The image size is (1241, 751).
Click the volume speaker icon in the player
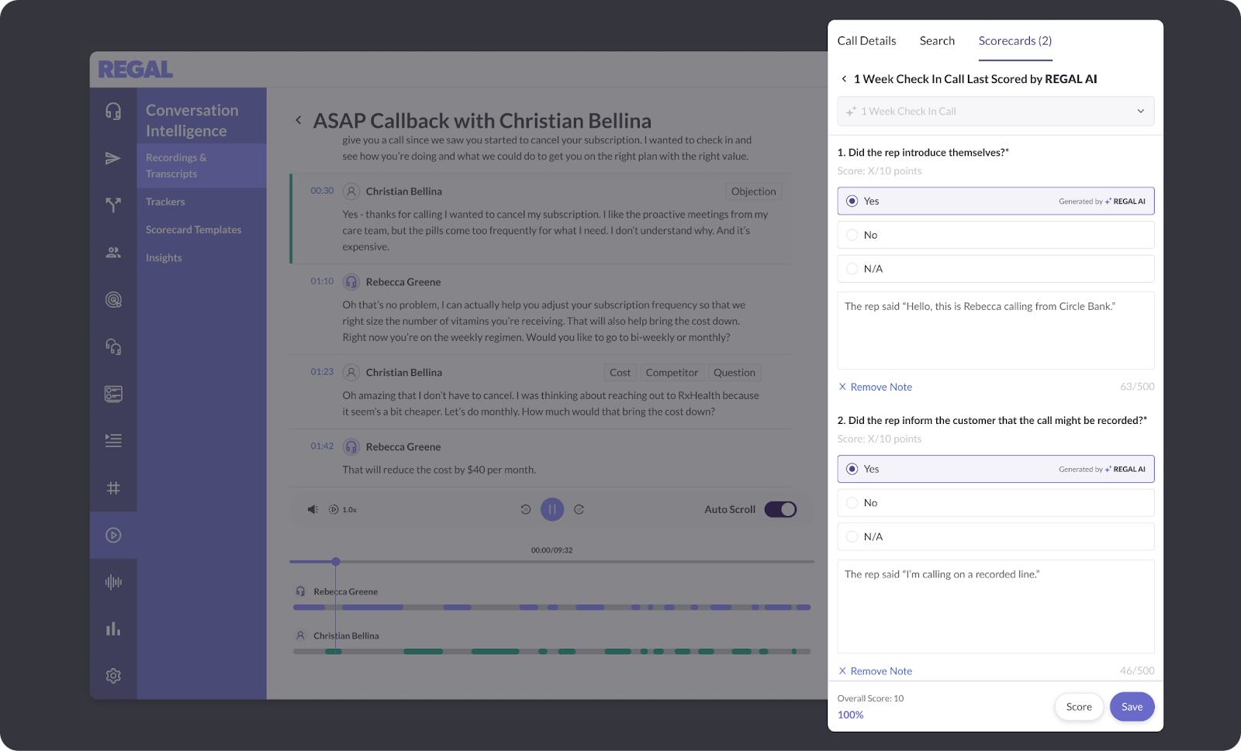[x=313, y=509]
